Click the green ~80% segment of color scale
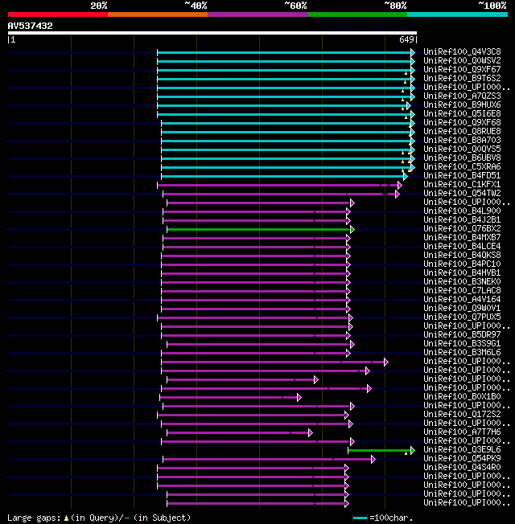 (x=357, y=14)
